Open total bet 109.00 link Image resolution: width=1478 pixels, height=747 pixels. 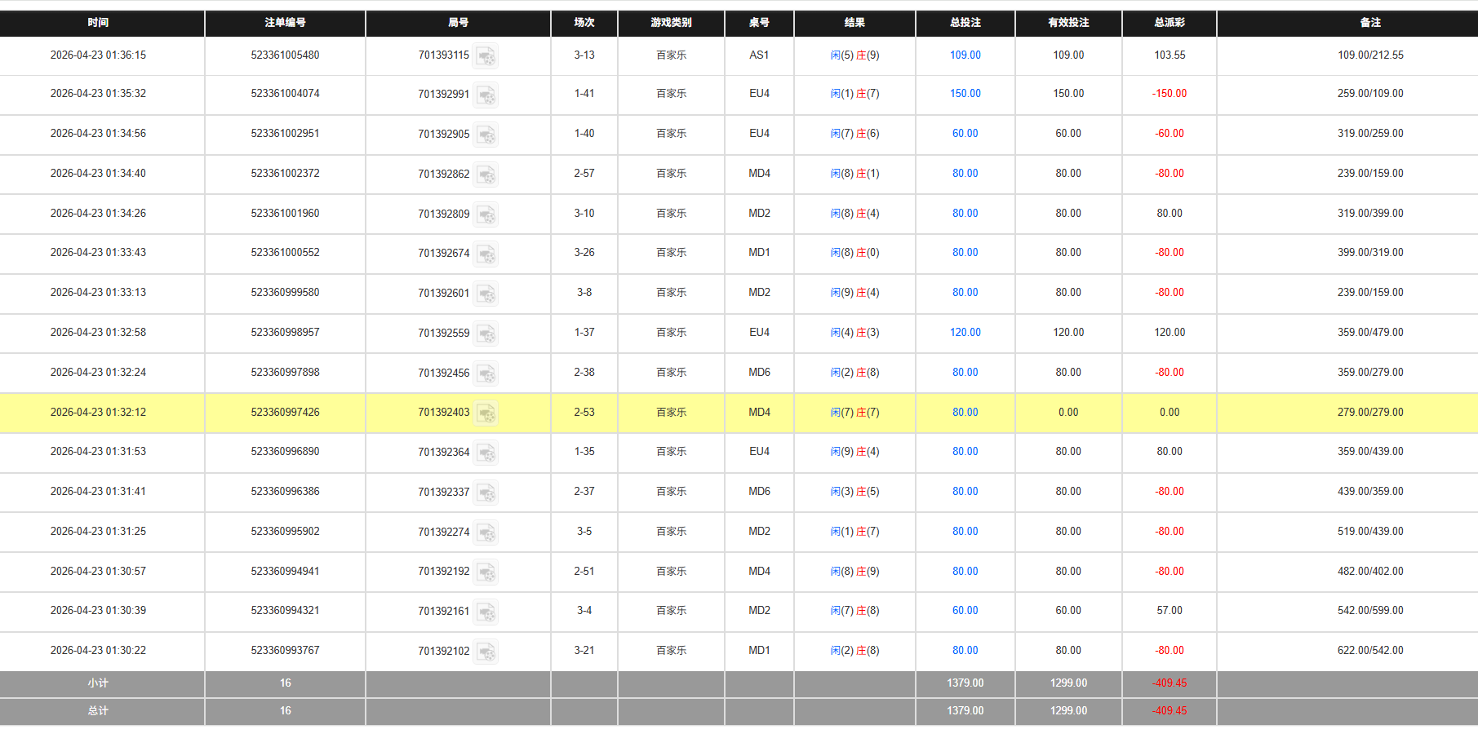[x=965, y=55]
